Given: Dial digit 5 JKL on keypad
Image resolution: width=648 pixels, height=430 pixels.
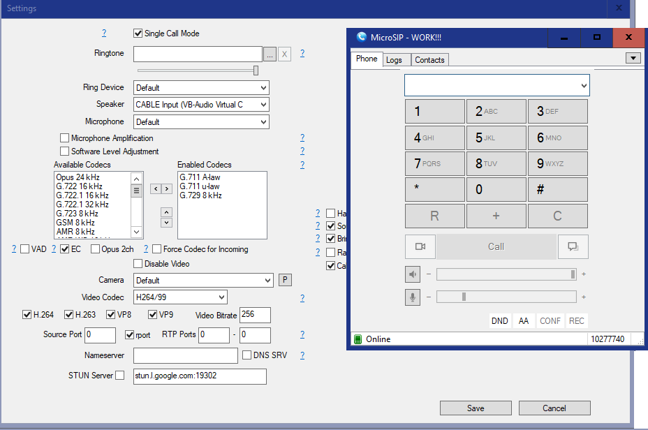Looking at the screenshot, I should (496, 138).
